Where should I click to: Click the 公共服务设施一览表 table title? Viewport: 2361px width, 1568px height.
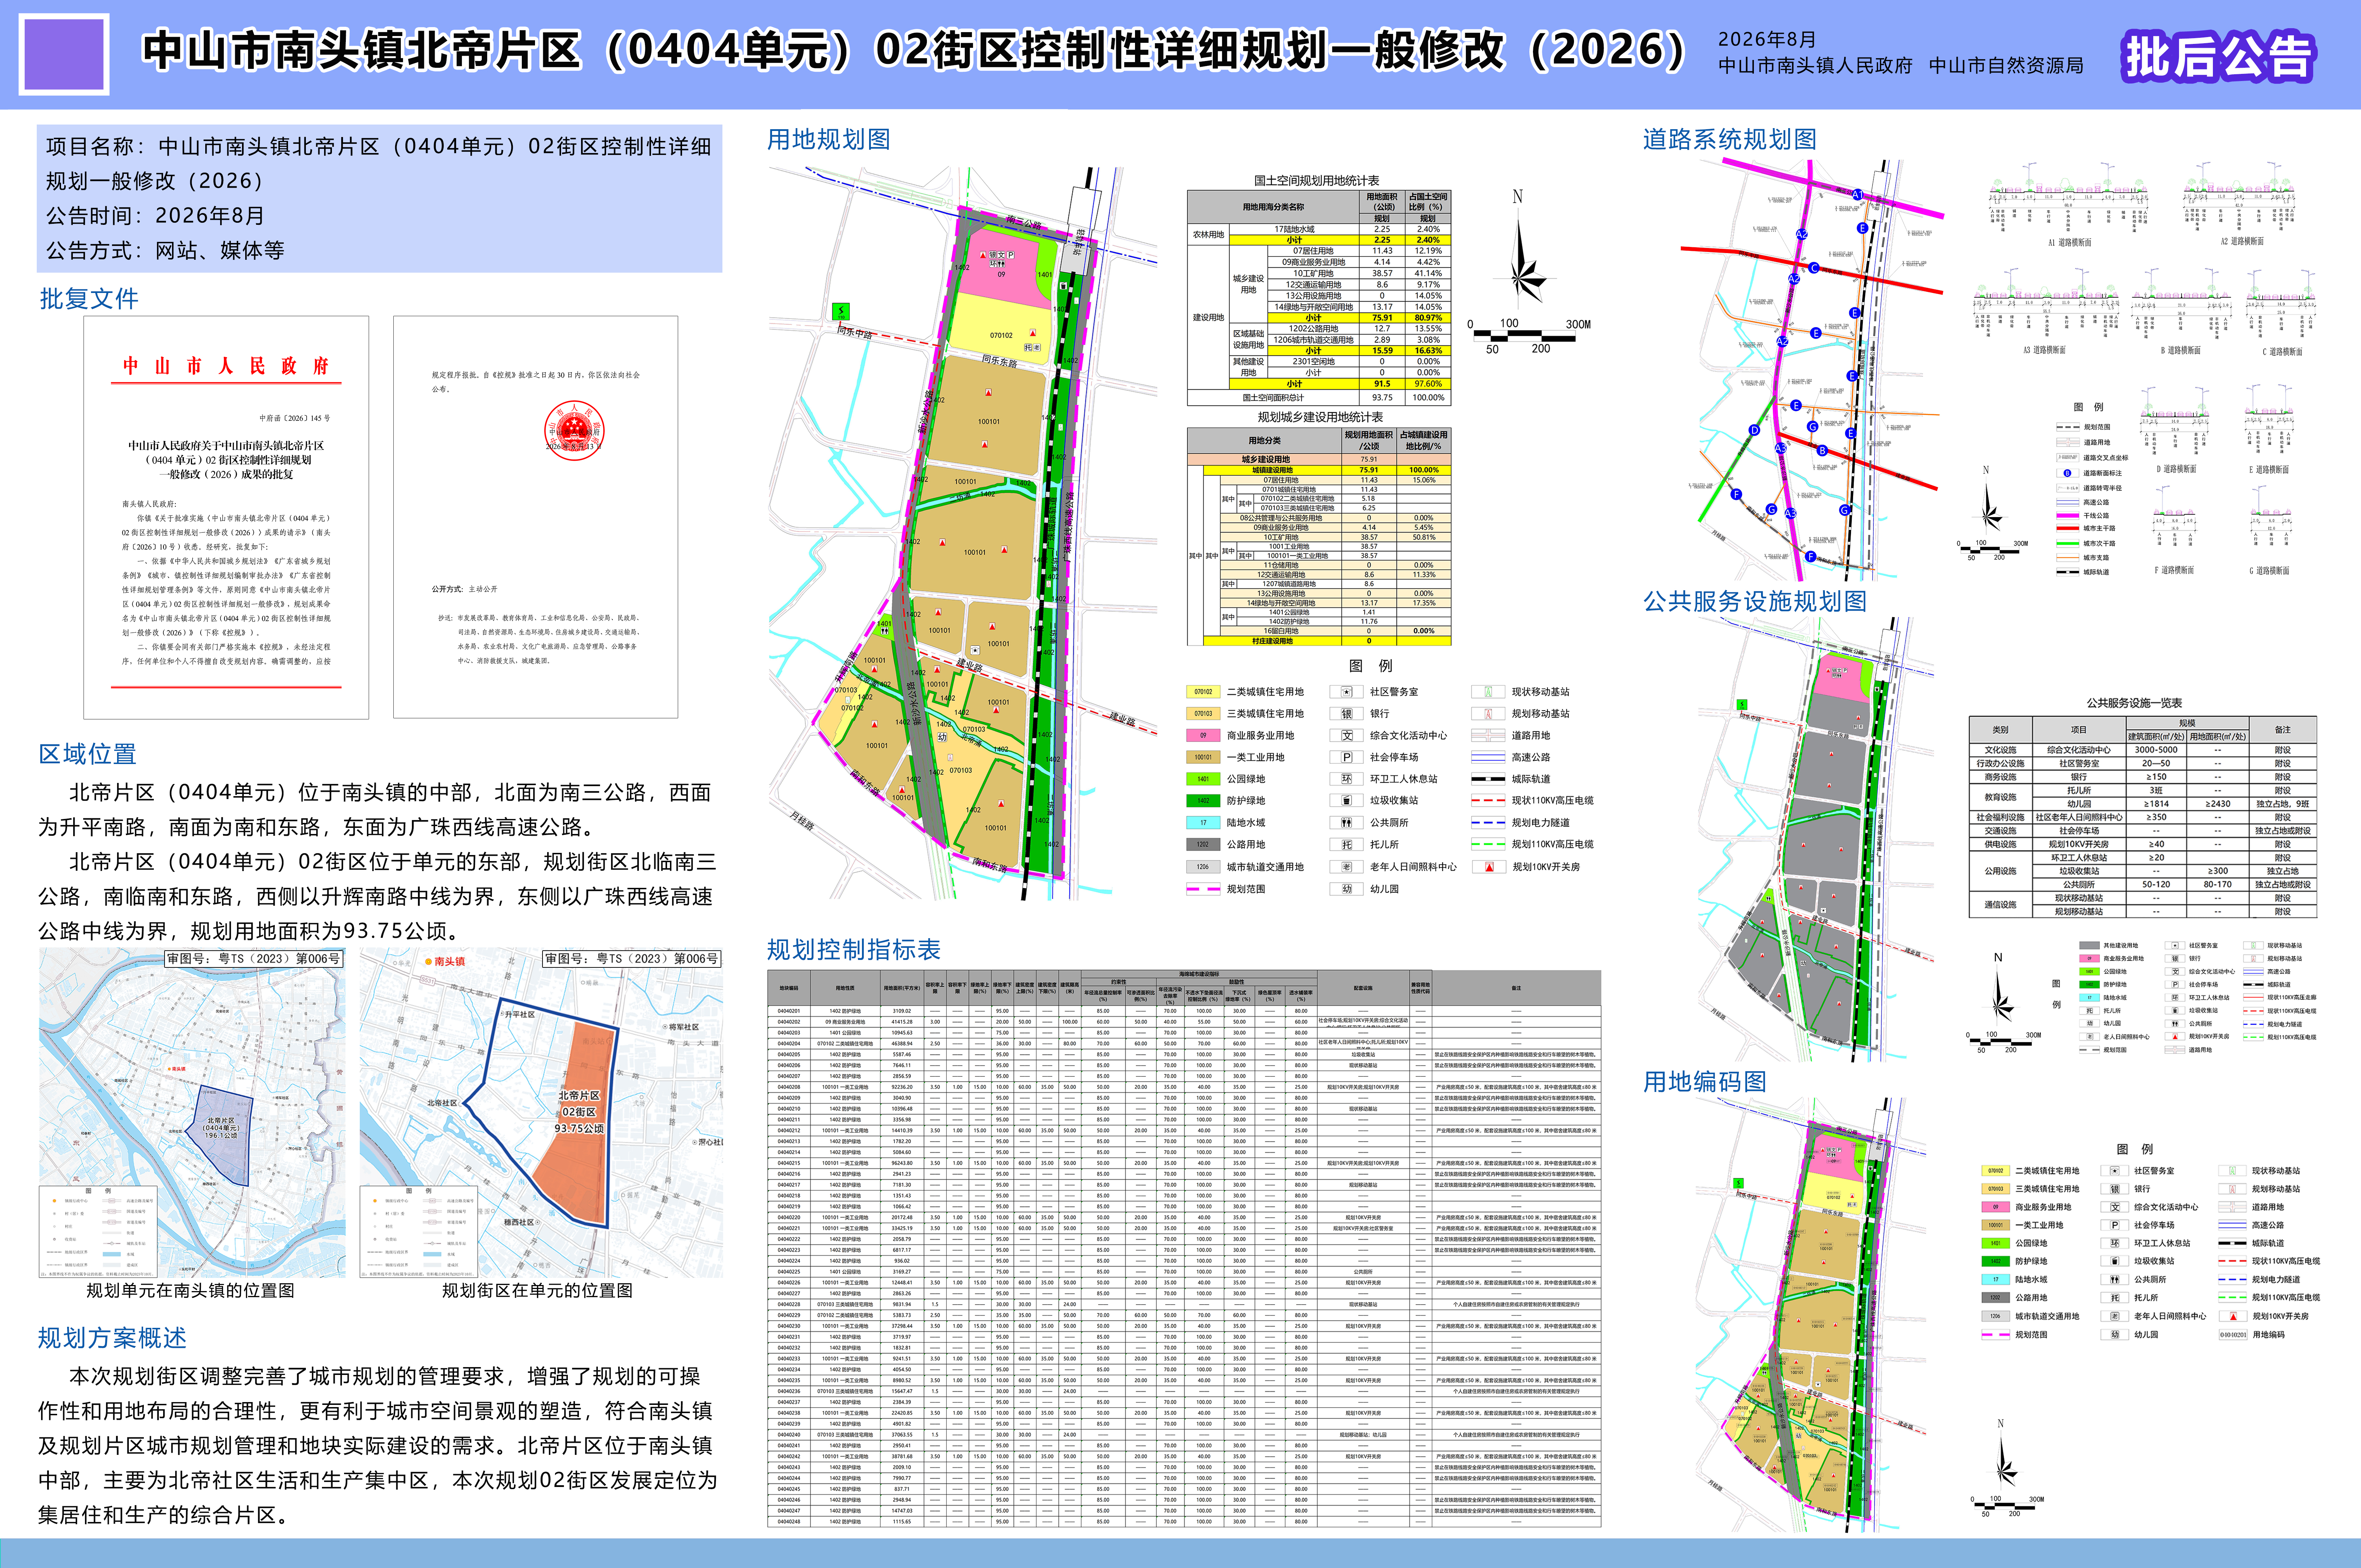[2134, 703]
